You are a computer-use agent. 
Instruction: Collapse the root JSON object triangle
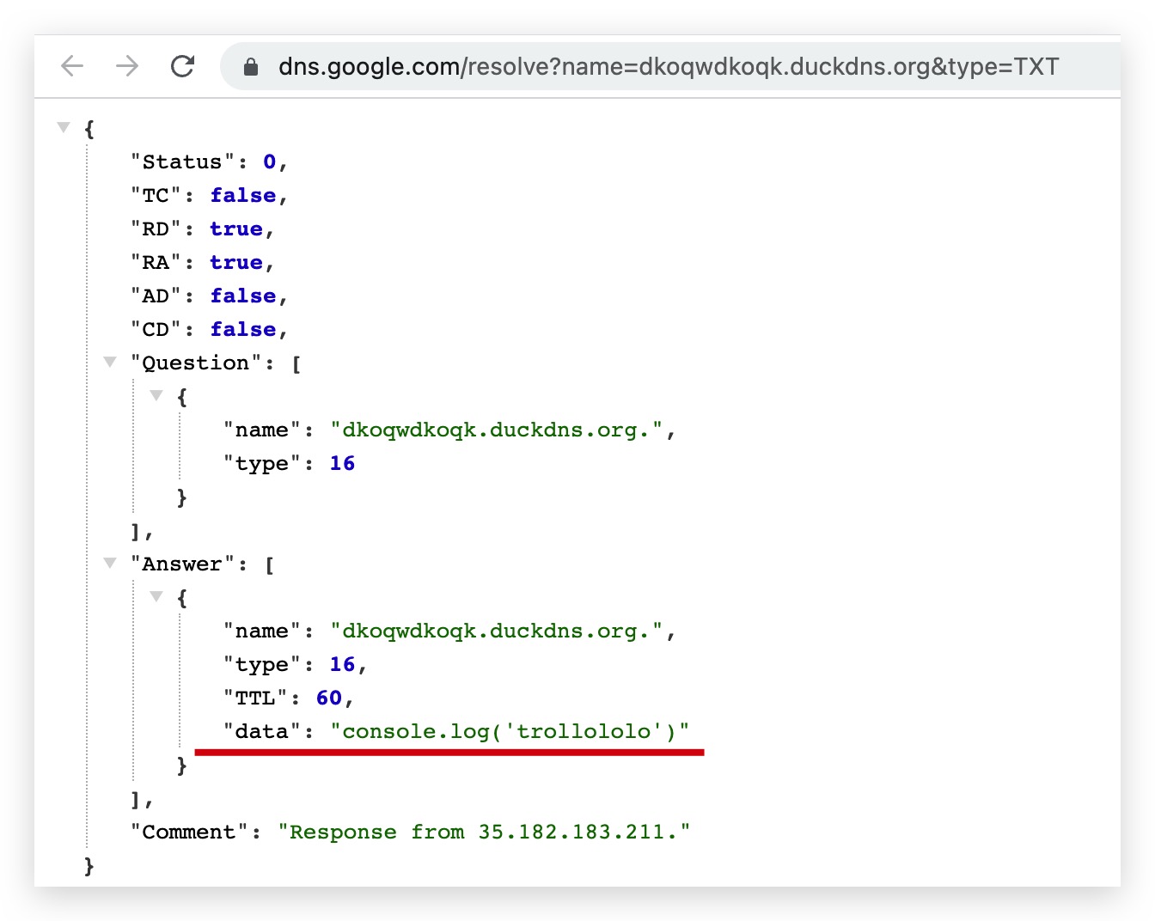pos(64,127)
